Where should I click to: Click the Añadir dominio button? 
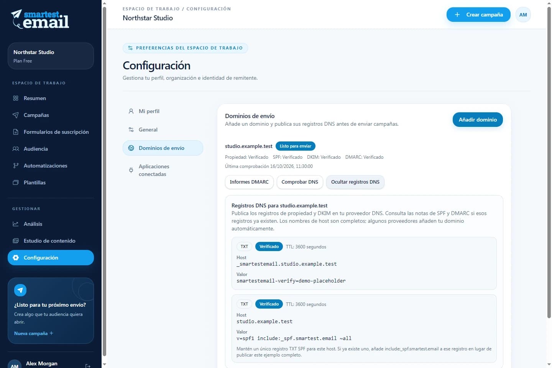pos(478,120)
